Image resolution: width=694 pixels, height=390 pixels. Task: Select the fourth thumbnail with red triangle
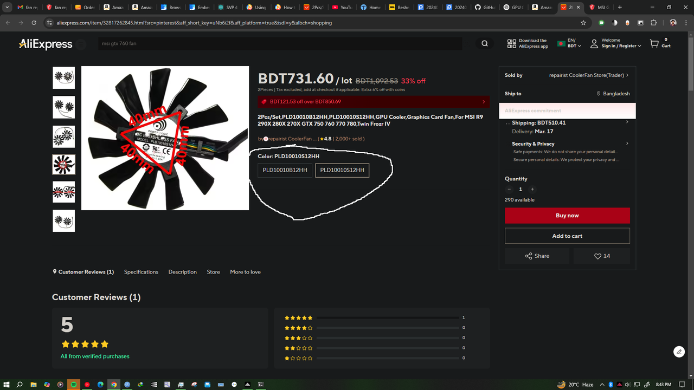coord(63,164)
